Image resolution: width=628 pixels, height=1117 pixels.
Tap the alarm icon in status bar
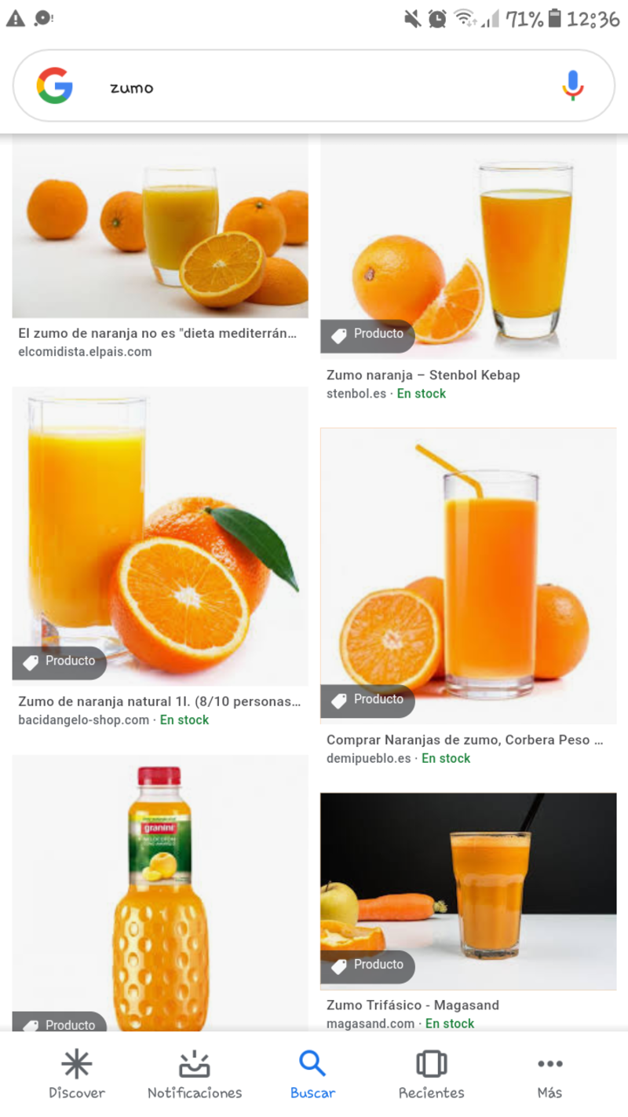click(x=438, y=19)
